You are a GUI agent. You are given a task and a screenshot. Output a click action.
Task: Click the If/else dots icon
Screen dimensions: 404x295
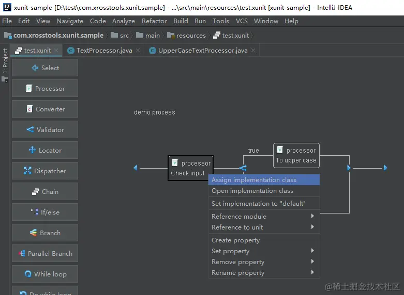(x=35, y=211)
